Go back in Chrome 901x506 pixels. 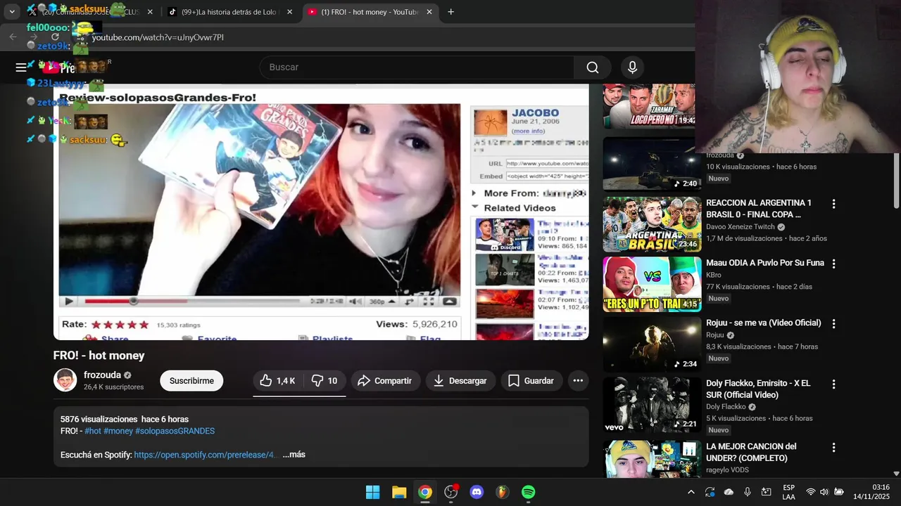[x=13, y=37]
